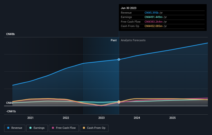
Task: Click the CN¥491.449m earnings value
Action: pyautogui.click(x=154, y=17)
